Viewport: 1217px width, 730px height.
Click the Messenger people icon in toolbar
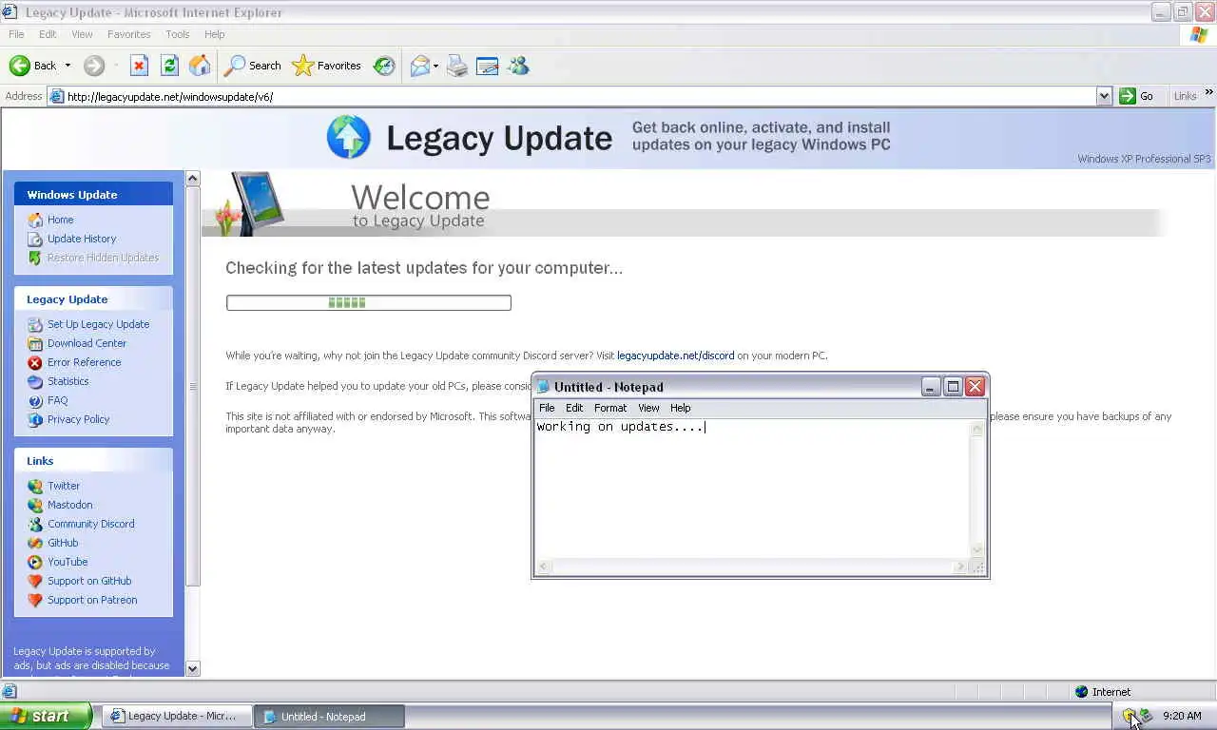pos(518,66)
